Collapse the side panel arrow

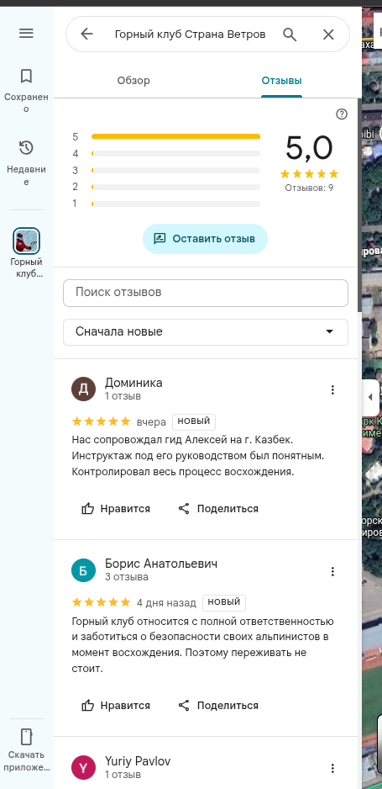click(x=369, y=397)
